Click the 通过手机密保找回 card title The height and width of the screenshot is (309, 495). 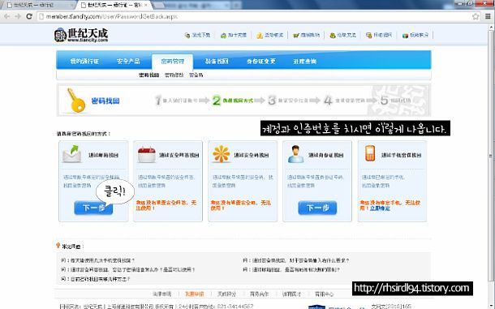[x=401, y=155]
